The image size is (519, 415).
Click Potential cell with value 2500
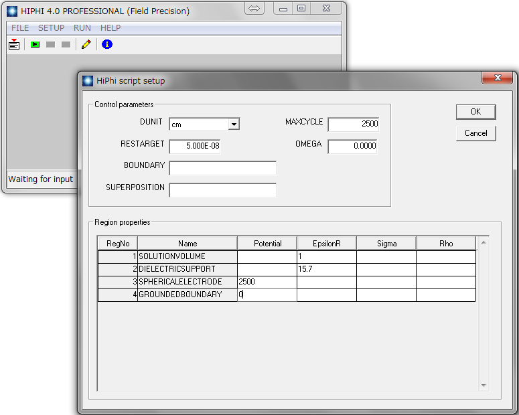click(x=267, y=282)
